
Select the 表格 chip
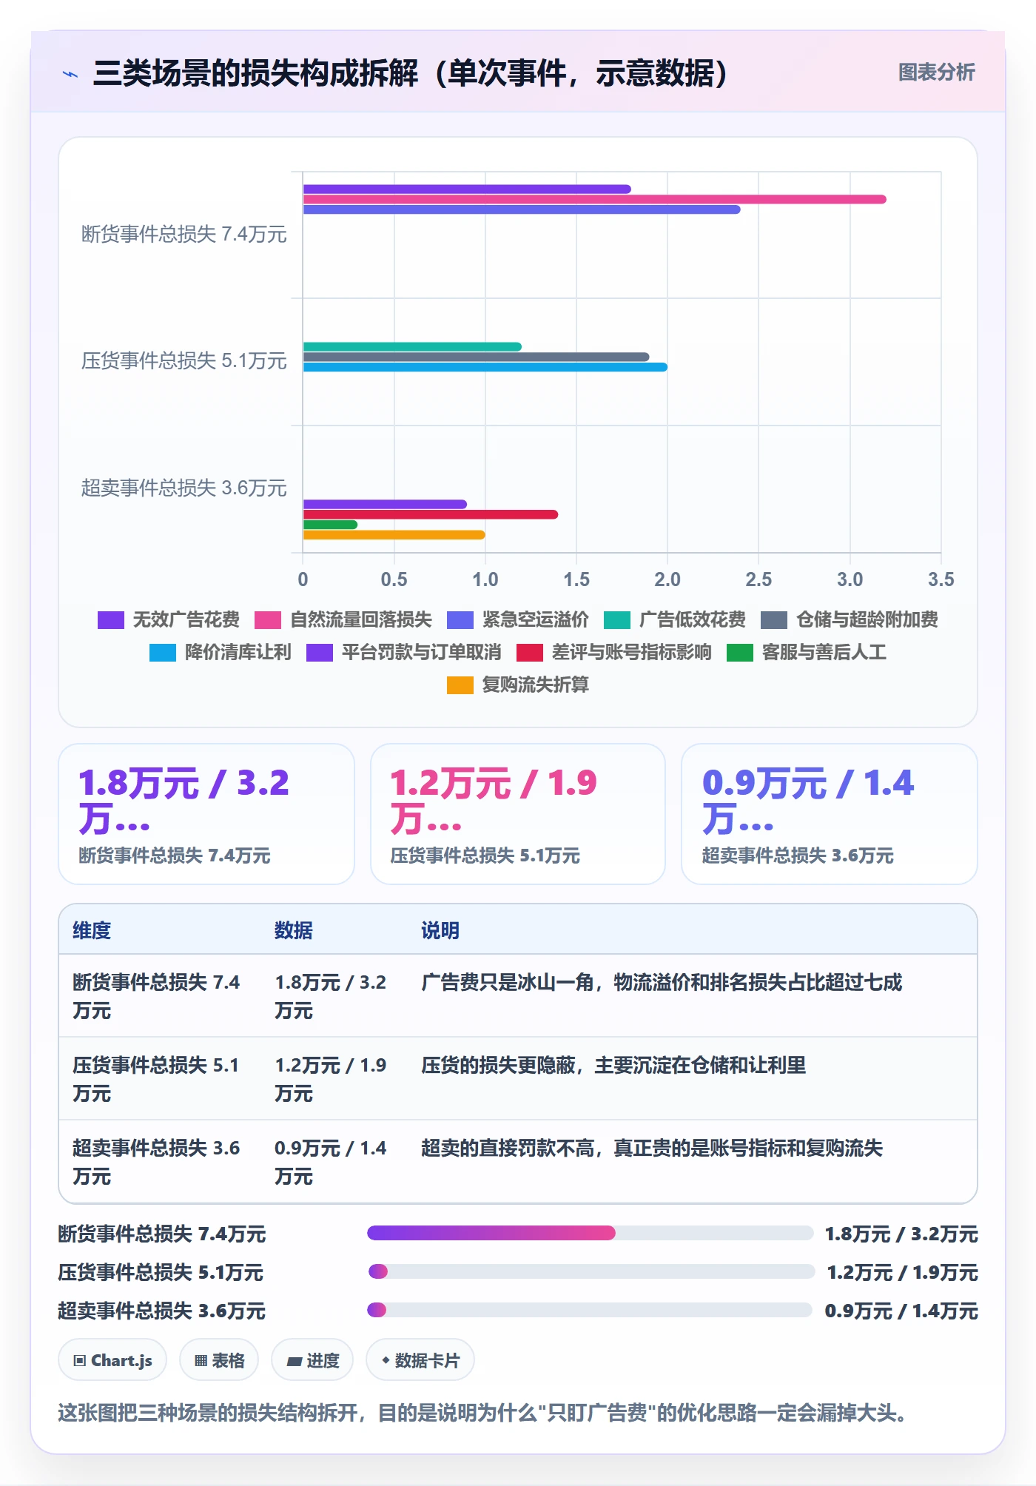[219, 1360]
